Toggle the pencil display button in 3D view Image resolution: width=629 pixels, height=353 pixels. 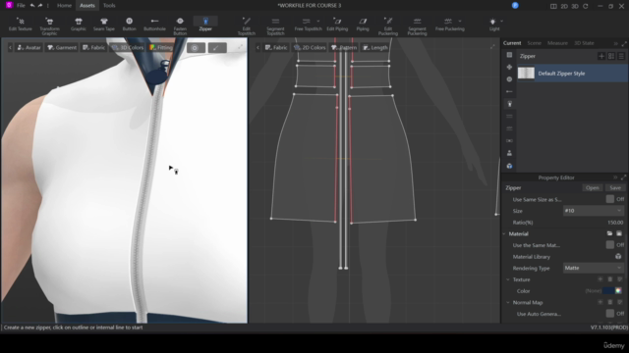click(217, 48)
